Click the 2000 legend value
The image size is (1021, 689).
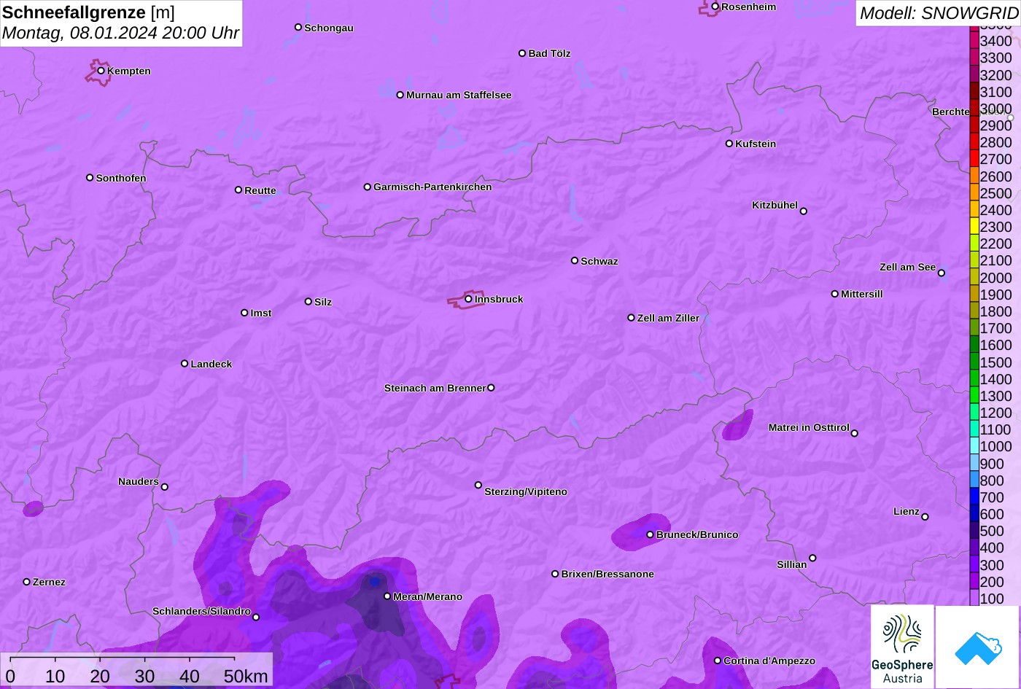[x=996, y=278]
